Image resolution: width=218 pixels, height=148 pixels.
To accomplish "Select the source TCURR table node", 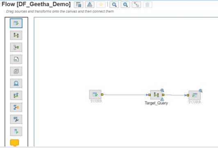I will (95, 95).
